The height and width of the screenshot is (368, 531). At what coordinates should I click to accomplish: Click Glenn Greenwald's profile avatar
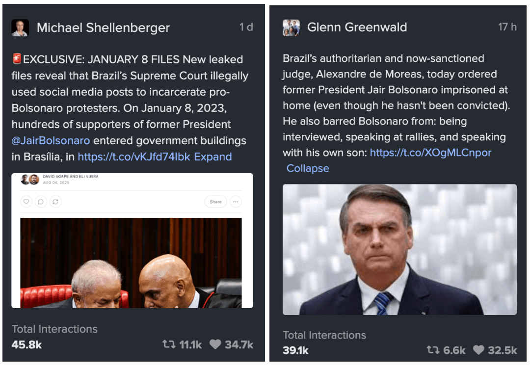tap(291, 28)
